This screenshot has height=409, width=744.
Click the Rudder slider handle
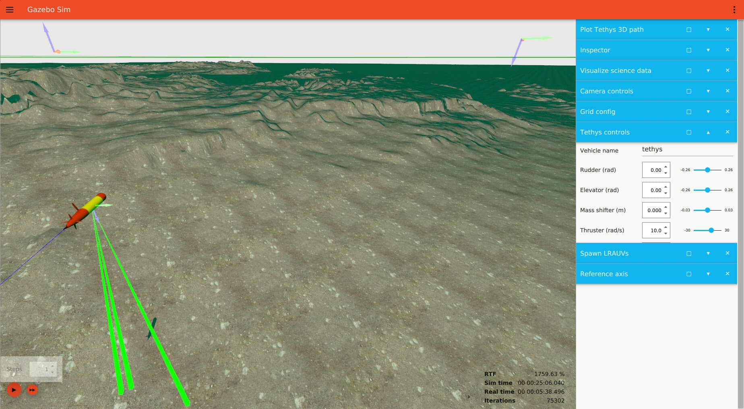pyautogui.click(x=707, y=170)
